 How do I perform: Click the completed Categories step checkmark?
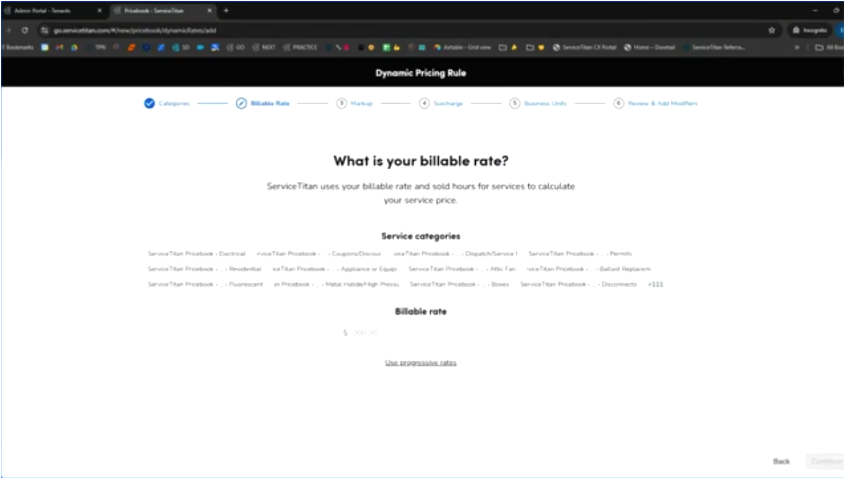tap(149, 103)
